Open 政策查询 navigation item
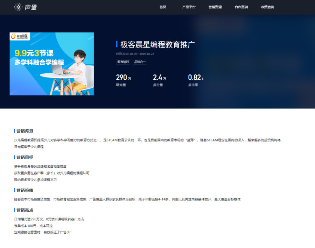The width and height of the screenshot is (315, 248). 267,7
